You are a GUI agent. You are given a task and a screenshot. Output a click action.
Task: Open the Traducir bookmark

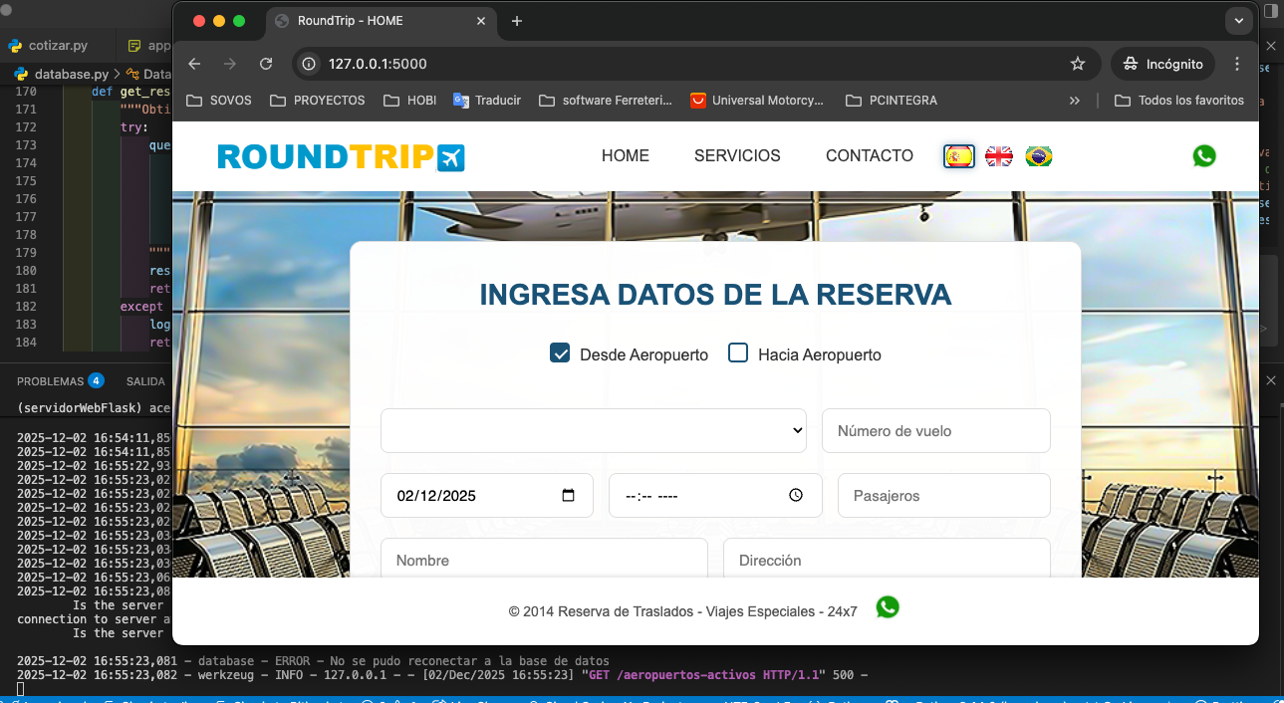[x=487, y=101]
